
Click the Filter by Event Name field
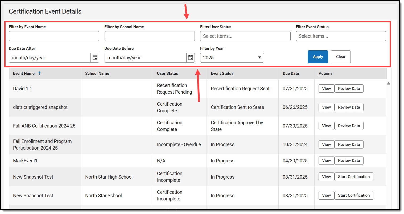[54, 36]
